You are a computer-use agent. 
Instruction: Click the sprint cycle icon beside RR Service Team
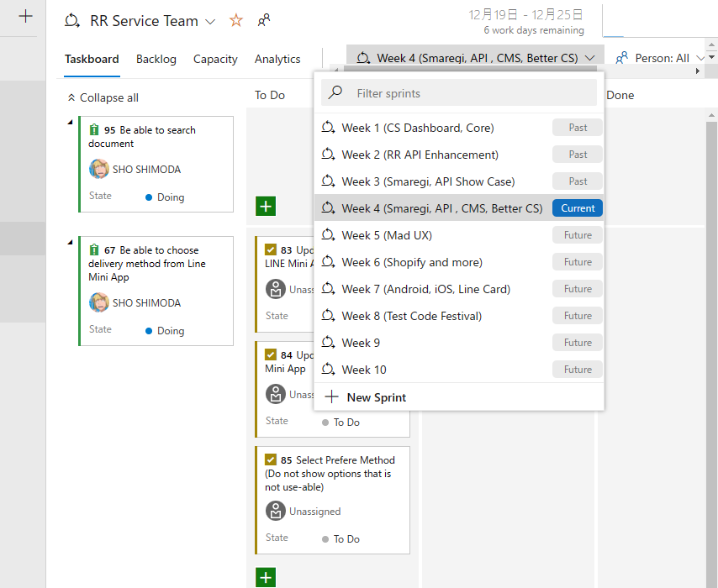click(70, 20)
